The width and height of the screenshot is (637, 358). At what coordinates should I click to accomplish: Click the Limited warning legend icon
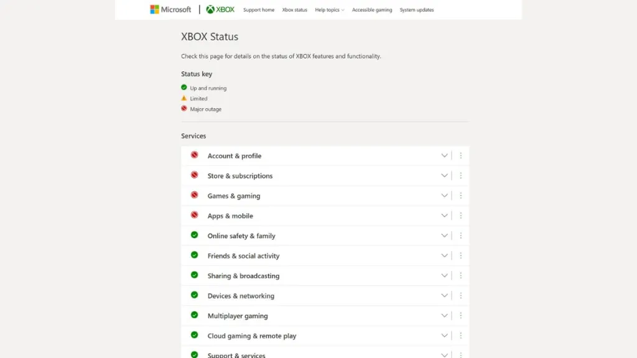coord(184,98)
